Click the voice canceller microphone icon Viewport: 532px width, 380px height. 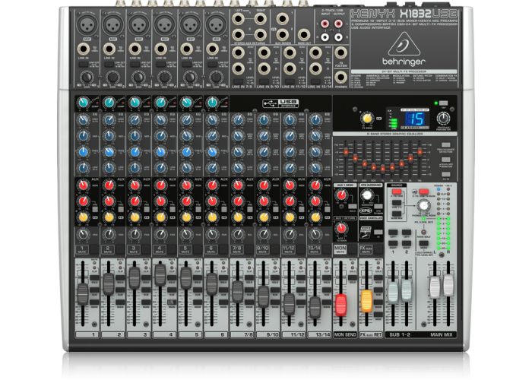[366, 233]
